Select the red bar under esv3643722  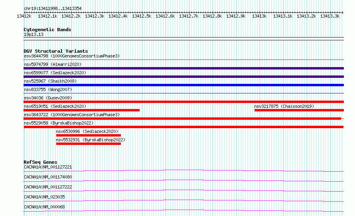(182, 119)
